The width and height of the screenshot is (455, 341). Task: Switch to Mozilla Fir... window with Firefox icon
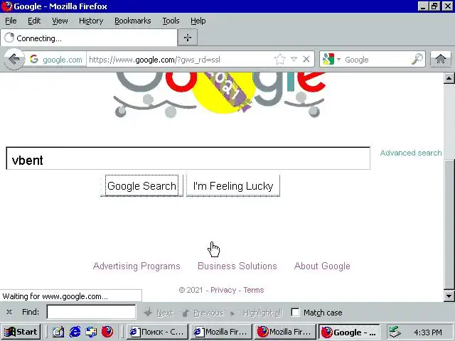285,332
